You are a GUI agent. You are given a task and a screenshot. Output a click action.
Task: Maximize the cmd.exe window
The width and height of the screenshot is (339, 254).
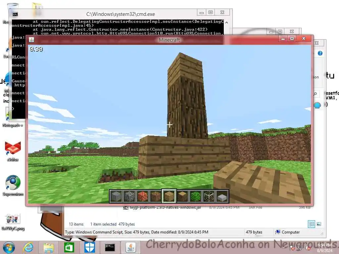pyautogui.click(x=210, y=12)
